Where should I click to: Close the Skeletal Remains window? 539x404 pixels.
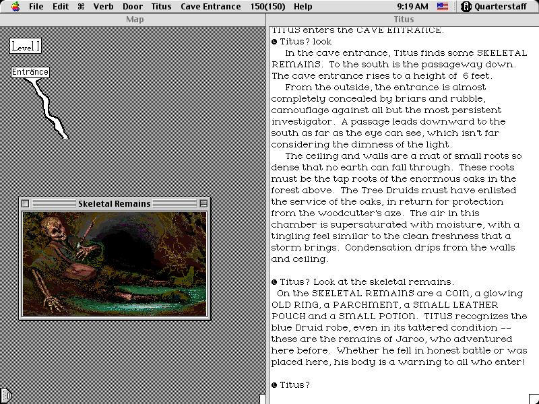coord(25,203)
